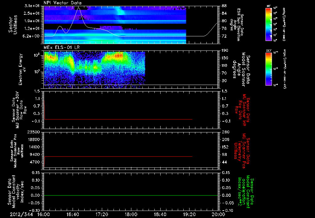Click the '70' scanner angle tick label
Viewport: 315px width, 218px height.
(224, 73)
